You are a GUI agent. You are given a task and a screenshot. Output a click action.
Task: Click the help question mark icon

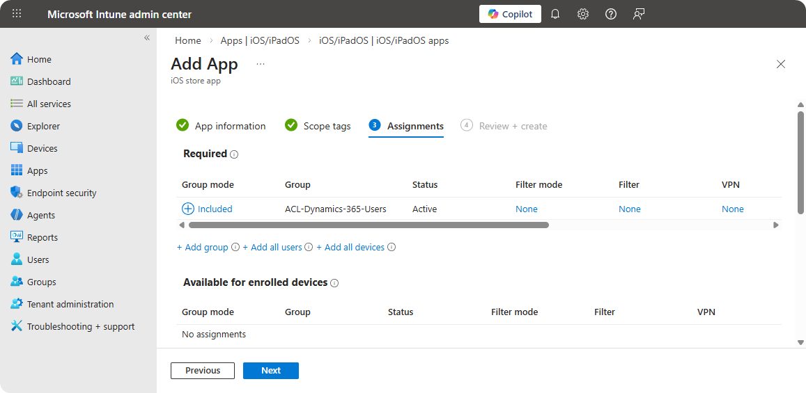tap(611, 14)
